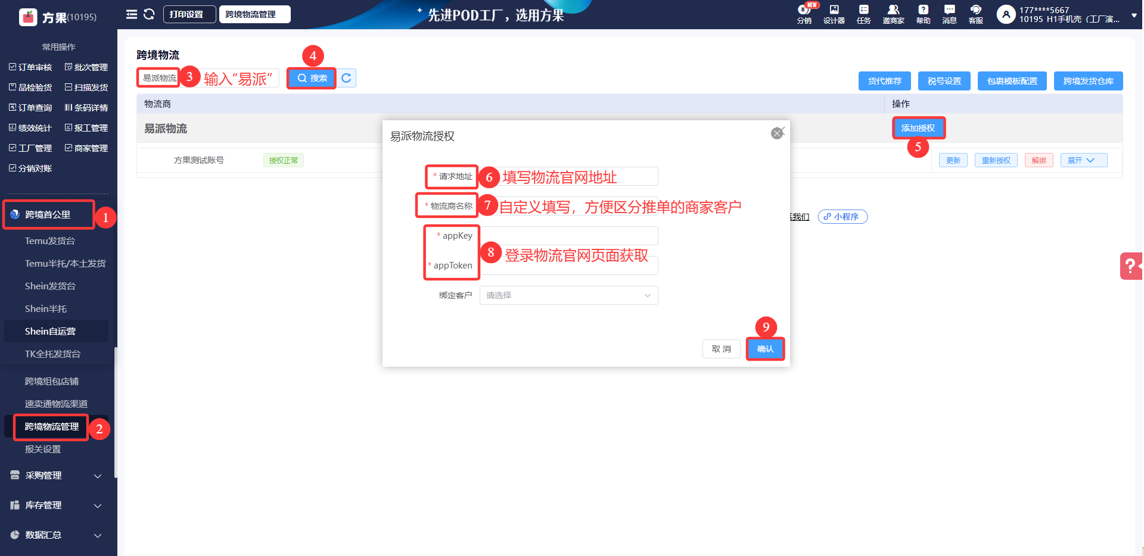Image resolution: width=1144 pixels, height=556 pixels.
Task: Click the appKey input field
Action: (568, 236)
